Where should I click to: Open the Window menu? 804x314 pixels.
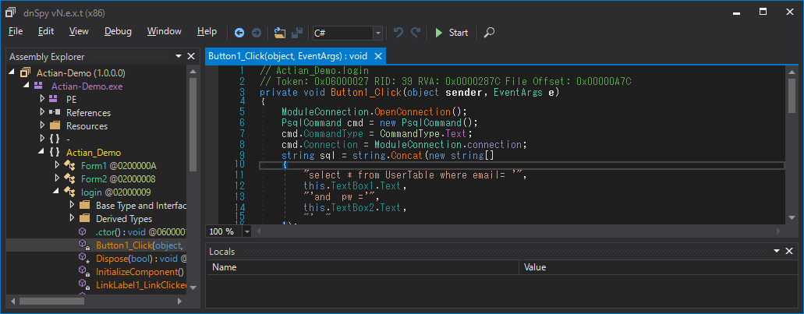tap(164, 31)
